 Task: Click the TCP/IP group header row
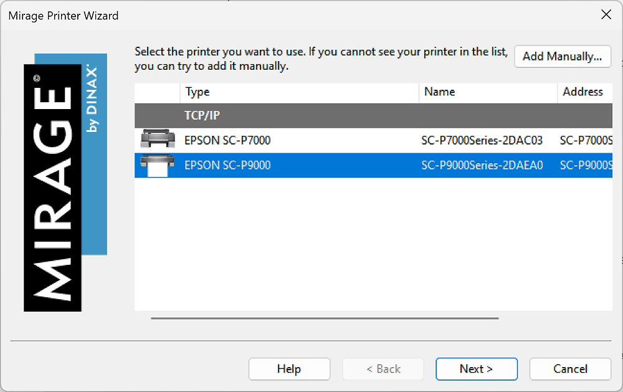point(373,116)
